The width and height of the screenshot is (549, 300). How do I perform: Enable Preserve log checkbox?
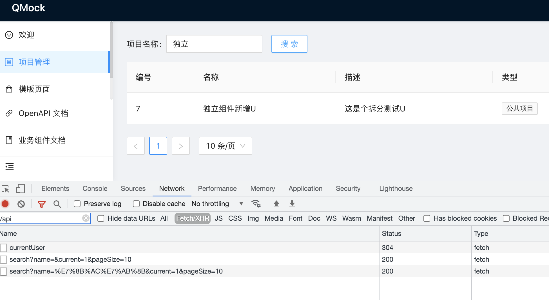click(77, 204)
